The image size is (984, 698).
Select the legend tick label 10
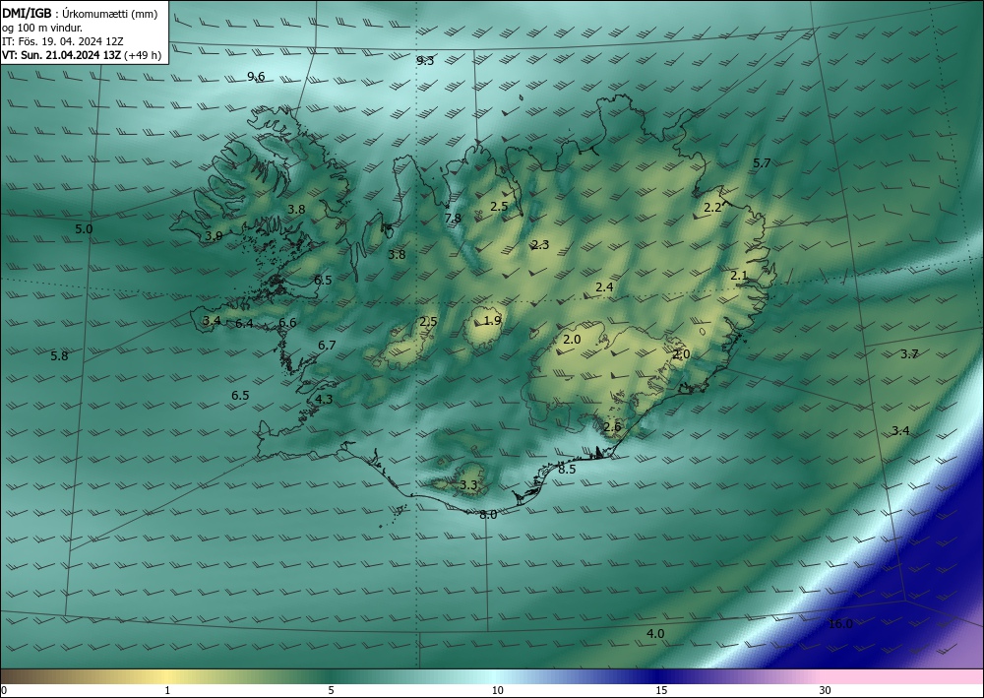pyautogui.click(x=497, y=690)
